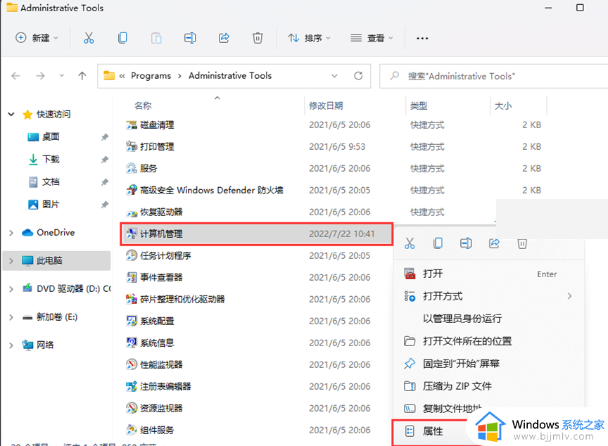Select the 任务计划程序 shortcut icon

132,255
